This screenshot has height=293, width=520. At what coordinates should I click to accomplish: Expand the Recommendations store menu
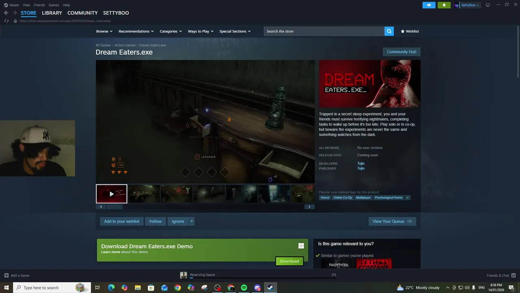(136, 31)
